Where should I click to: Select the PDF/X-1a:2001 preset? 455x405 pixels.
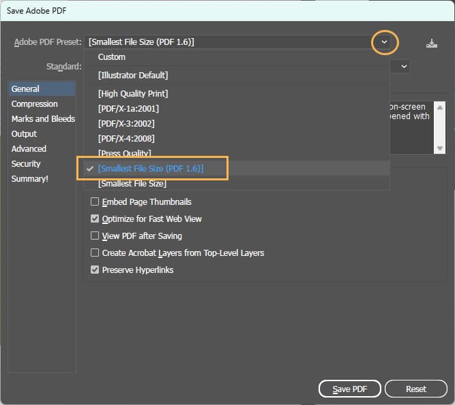pyautogui.click(x=128, y=108)
